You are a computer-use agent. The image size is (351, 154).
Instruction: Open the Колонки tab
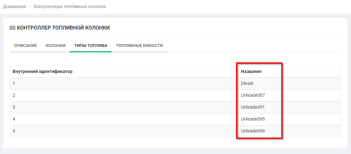tap(56, 46)
